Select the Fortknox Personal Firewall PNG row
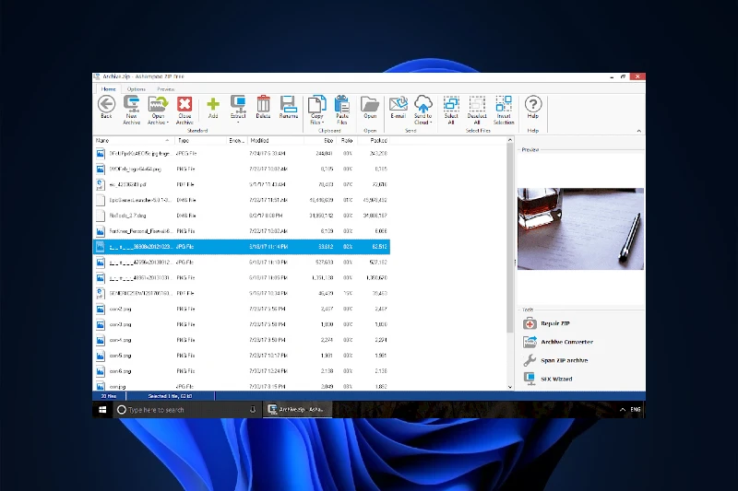 (x=242, y=231)
